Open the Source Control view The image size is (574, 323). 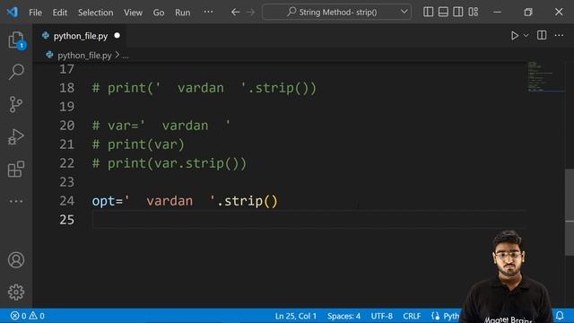(16, 104)
